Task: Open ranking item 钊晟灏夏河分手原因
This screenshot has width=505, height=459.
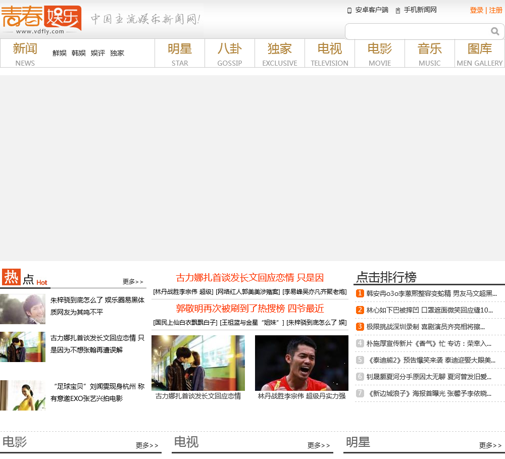Action: coord(429,377)
